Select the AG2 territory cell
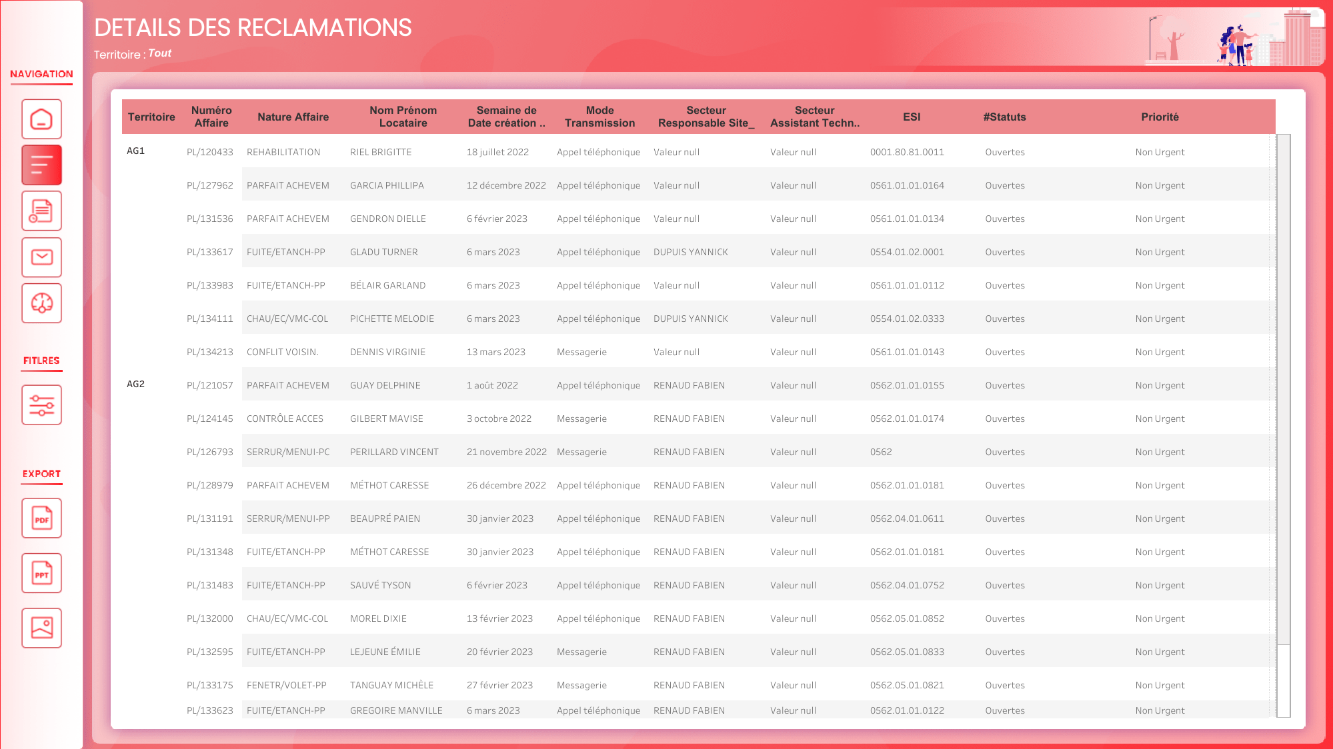This screenshot has height=749, width=1333. (x=136, y=384)
